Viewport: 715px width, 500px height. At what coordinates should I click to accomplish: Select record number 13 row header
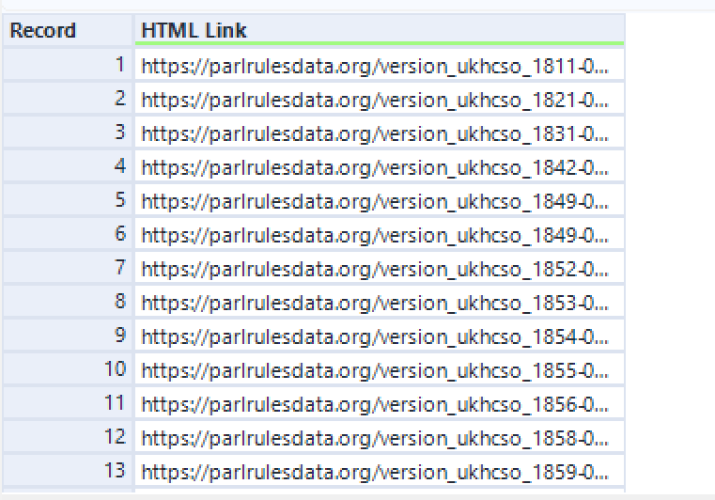68,469
